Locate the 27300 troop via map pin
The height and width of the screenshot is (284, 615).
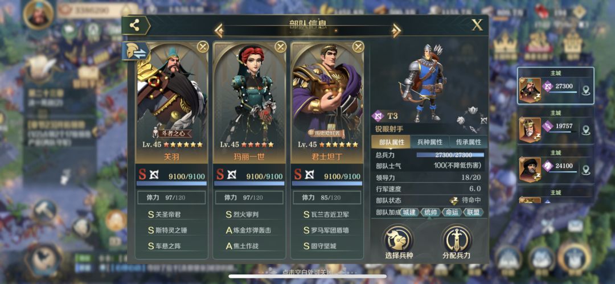pyautogui.click(x=586, y=90)
